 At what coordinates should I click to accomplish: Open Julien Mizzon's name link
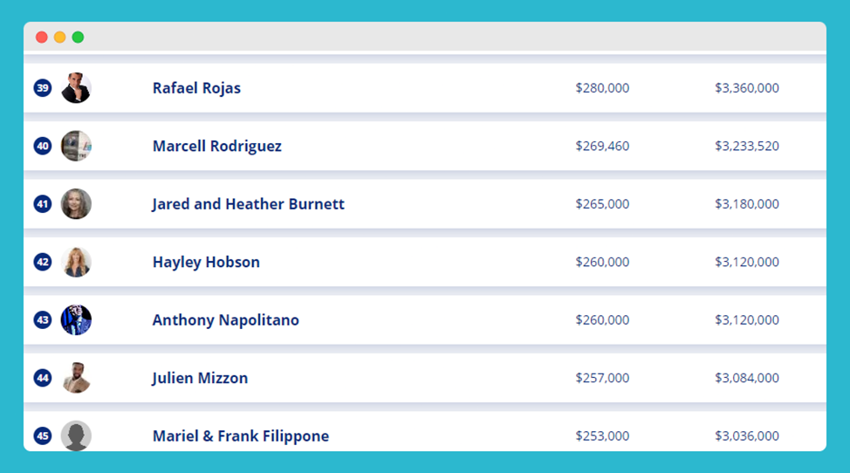pos(200,378)
